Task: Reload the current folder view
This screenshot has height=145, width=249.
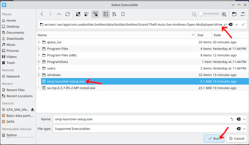Action: [x=68, y=14]
